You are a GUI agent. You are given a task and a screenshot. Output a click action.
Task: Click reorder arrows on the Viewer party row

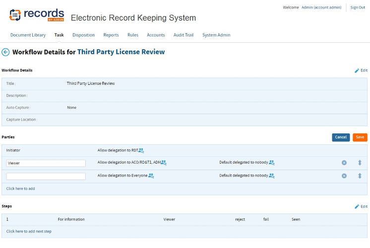pyautogui.click(x=360, y=163)
